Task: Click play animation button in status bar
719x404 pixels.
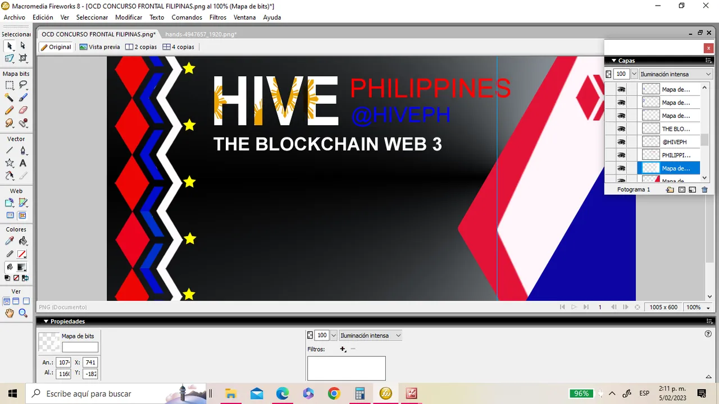Action: 574,307
